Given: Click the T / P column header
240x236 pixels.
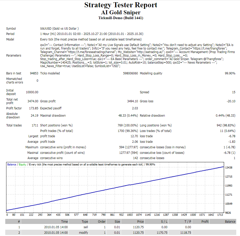Looking at the screenshot, I should click(x=188, y=221).
